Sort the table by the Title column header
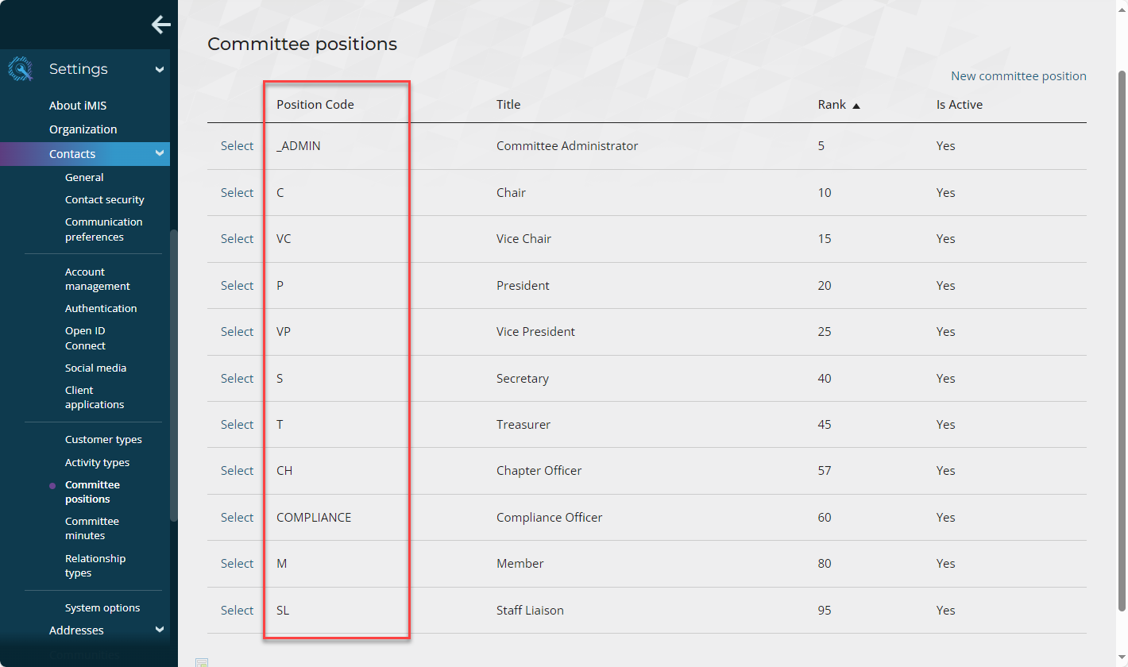The image size is (1128, 667). [508, 105]
